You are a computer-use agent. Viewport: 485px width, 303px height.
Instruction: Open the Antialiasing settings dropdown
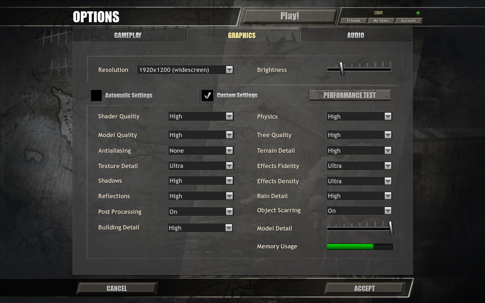point(229,150)
